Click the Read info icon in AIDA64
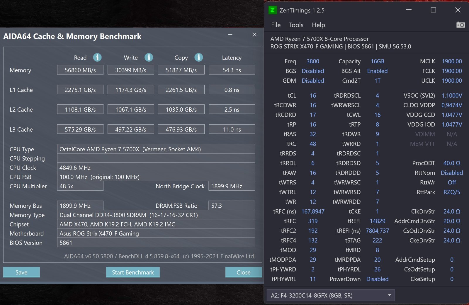Image resolution: width=469 pixels, height=305 pixels. pos(97,57)
